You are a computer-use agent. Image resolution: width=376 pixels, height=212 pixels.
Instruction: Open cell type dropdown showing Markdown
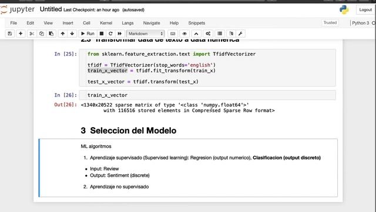click(x=145, y=34)
